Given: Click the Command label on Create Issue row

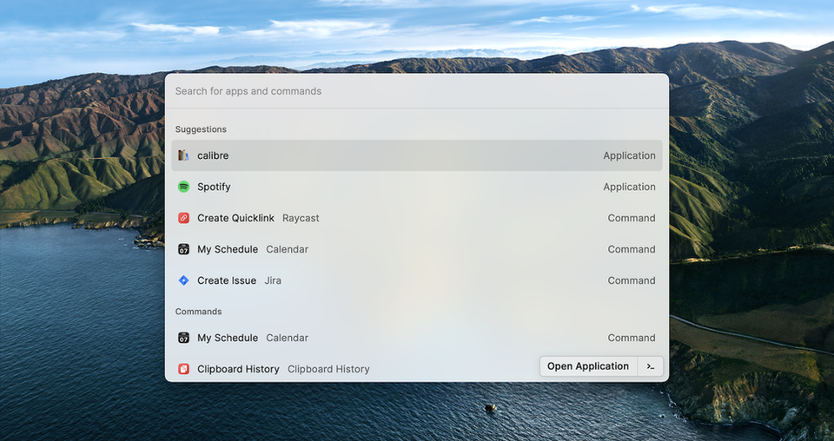Looking at the screenshot, I should coord(632,280).
